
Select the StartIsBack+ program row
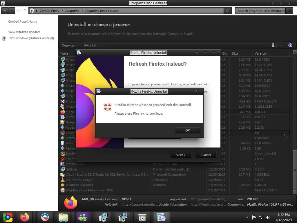coord(174,164)
